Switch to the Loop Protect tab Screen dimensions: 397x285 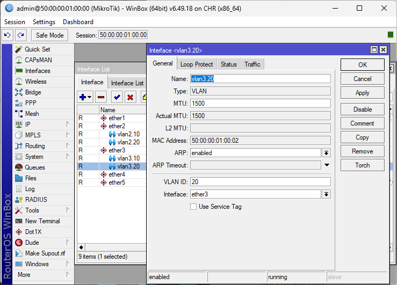click(197, 64)
